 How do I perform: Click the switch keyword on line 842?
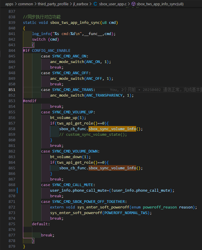[39, 39]
